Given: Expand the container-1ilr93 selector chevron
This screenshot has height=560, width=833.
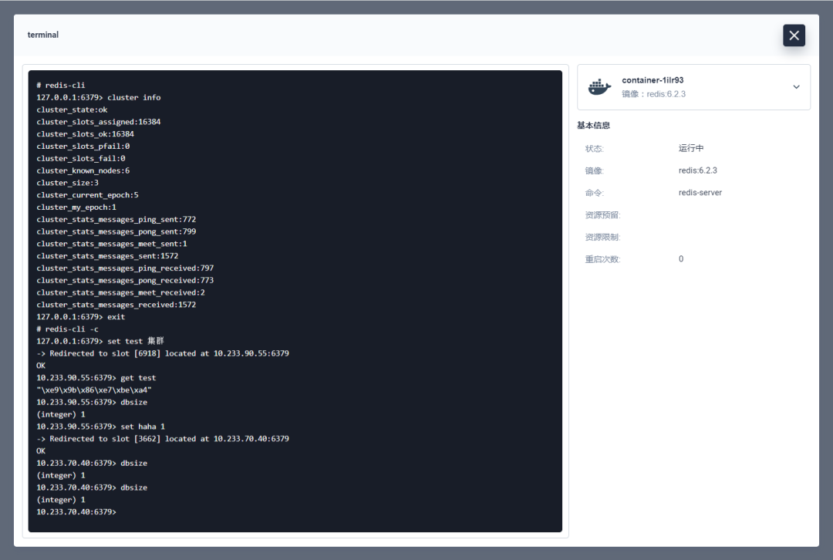Looking at the screenshot, I should coord(796,87).
